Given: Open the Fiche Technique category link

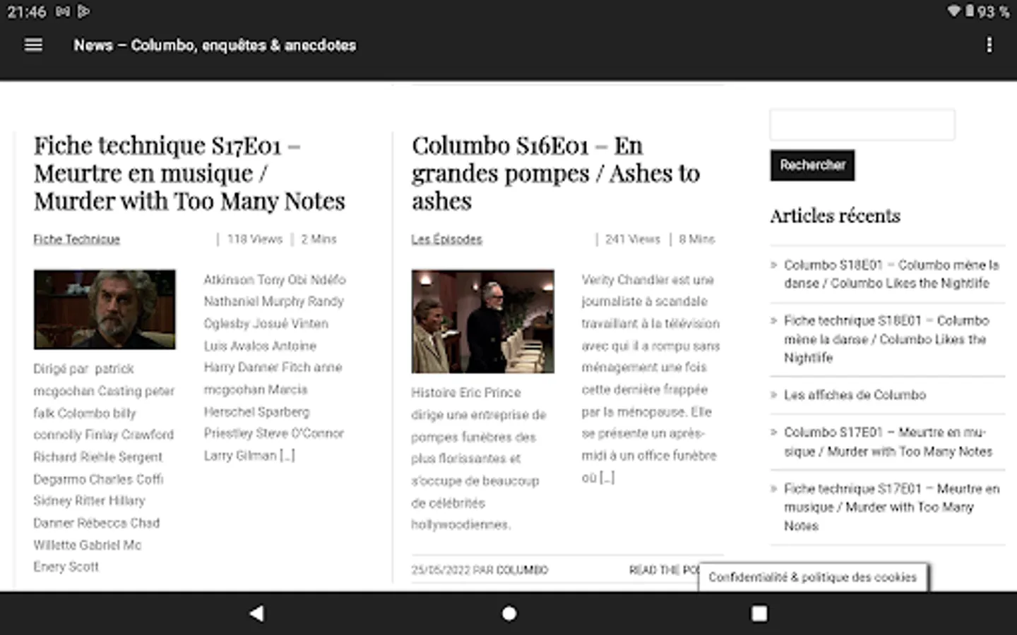Looking at the screenshot, I should [76, 239].
